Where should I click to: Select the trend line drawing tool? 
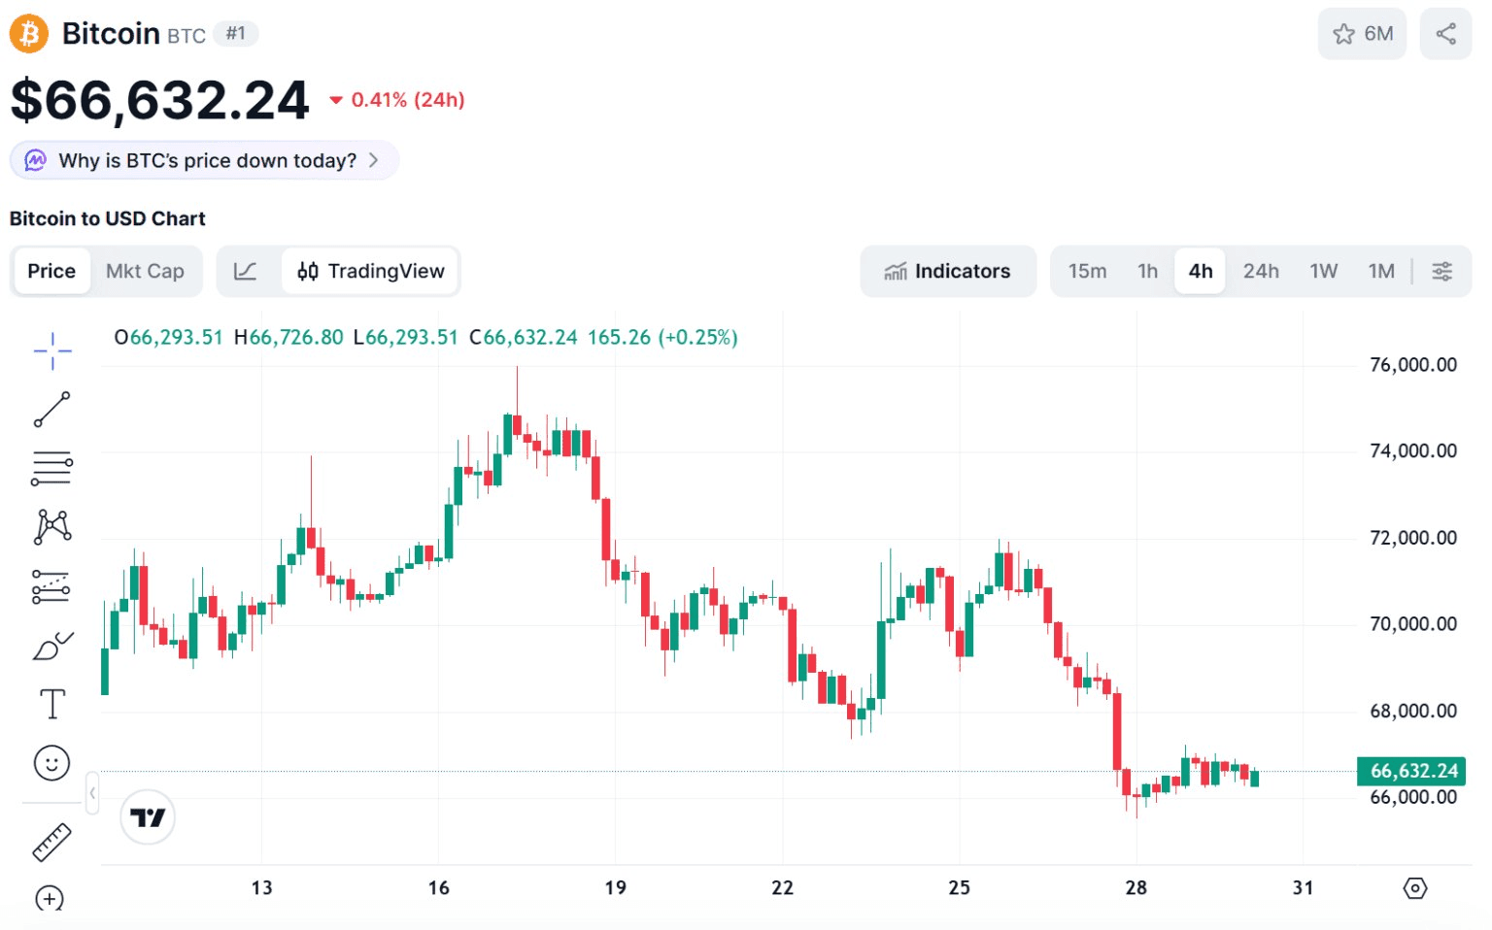[x=52, y=410]
